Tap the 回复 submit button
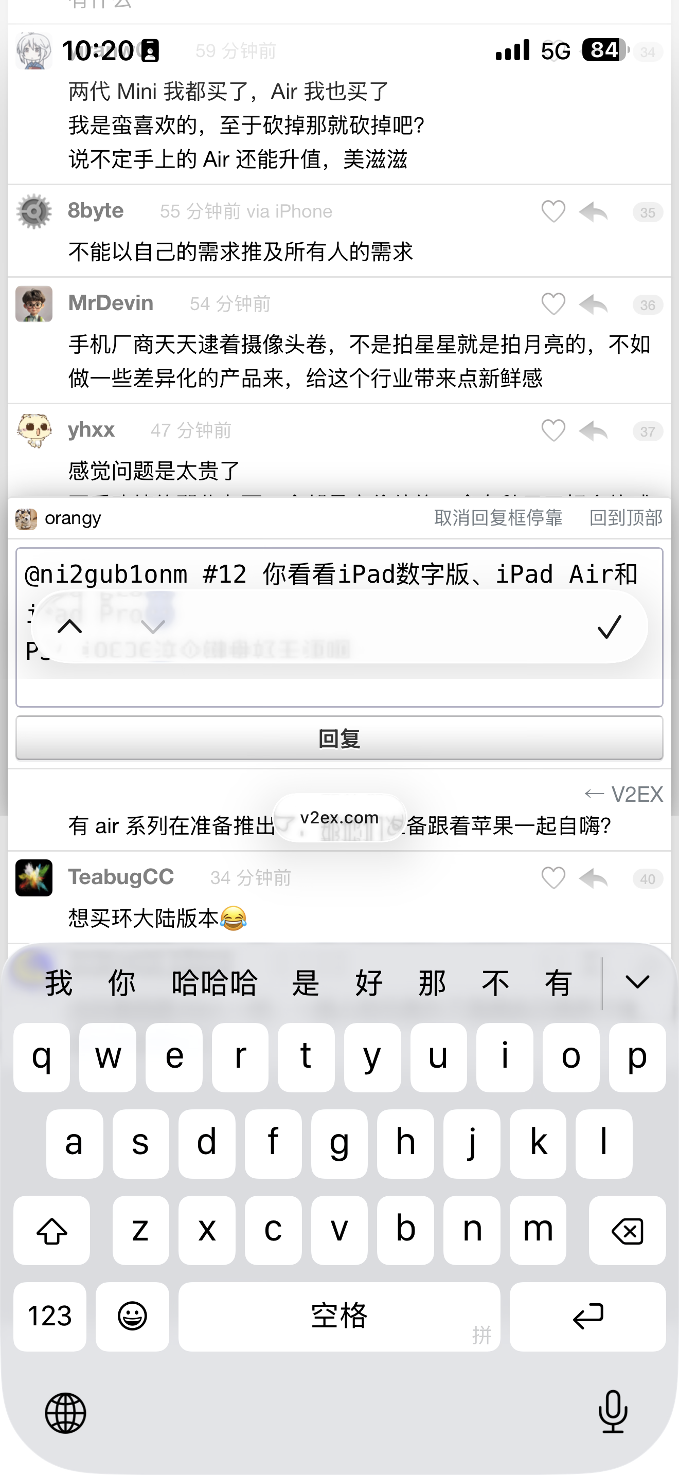This screenshot has width=679, height=1475. [339, 738]
